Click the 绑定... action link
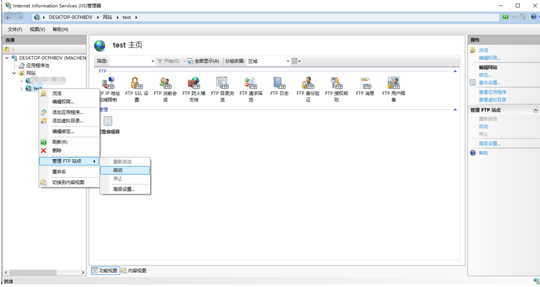The width and height of the screenshot is (540, 287). tap(485, 75)
